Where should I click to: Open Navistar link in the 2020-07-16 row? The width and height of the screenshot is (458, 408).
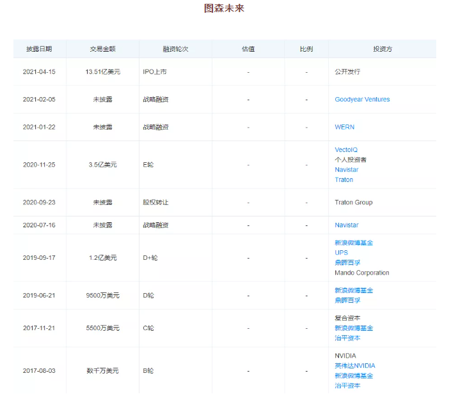tap(347, 225)
